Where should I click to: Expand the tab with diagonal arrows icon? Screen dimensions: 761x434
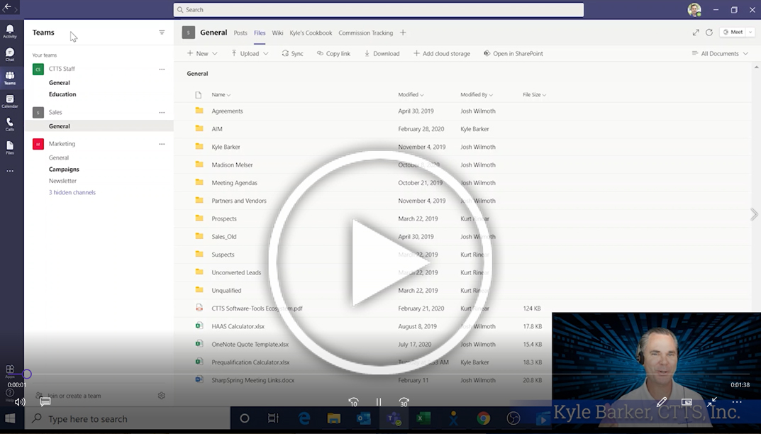click(696, 32)
